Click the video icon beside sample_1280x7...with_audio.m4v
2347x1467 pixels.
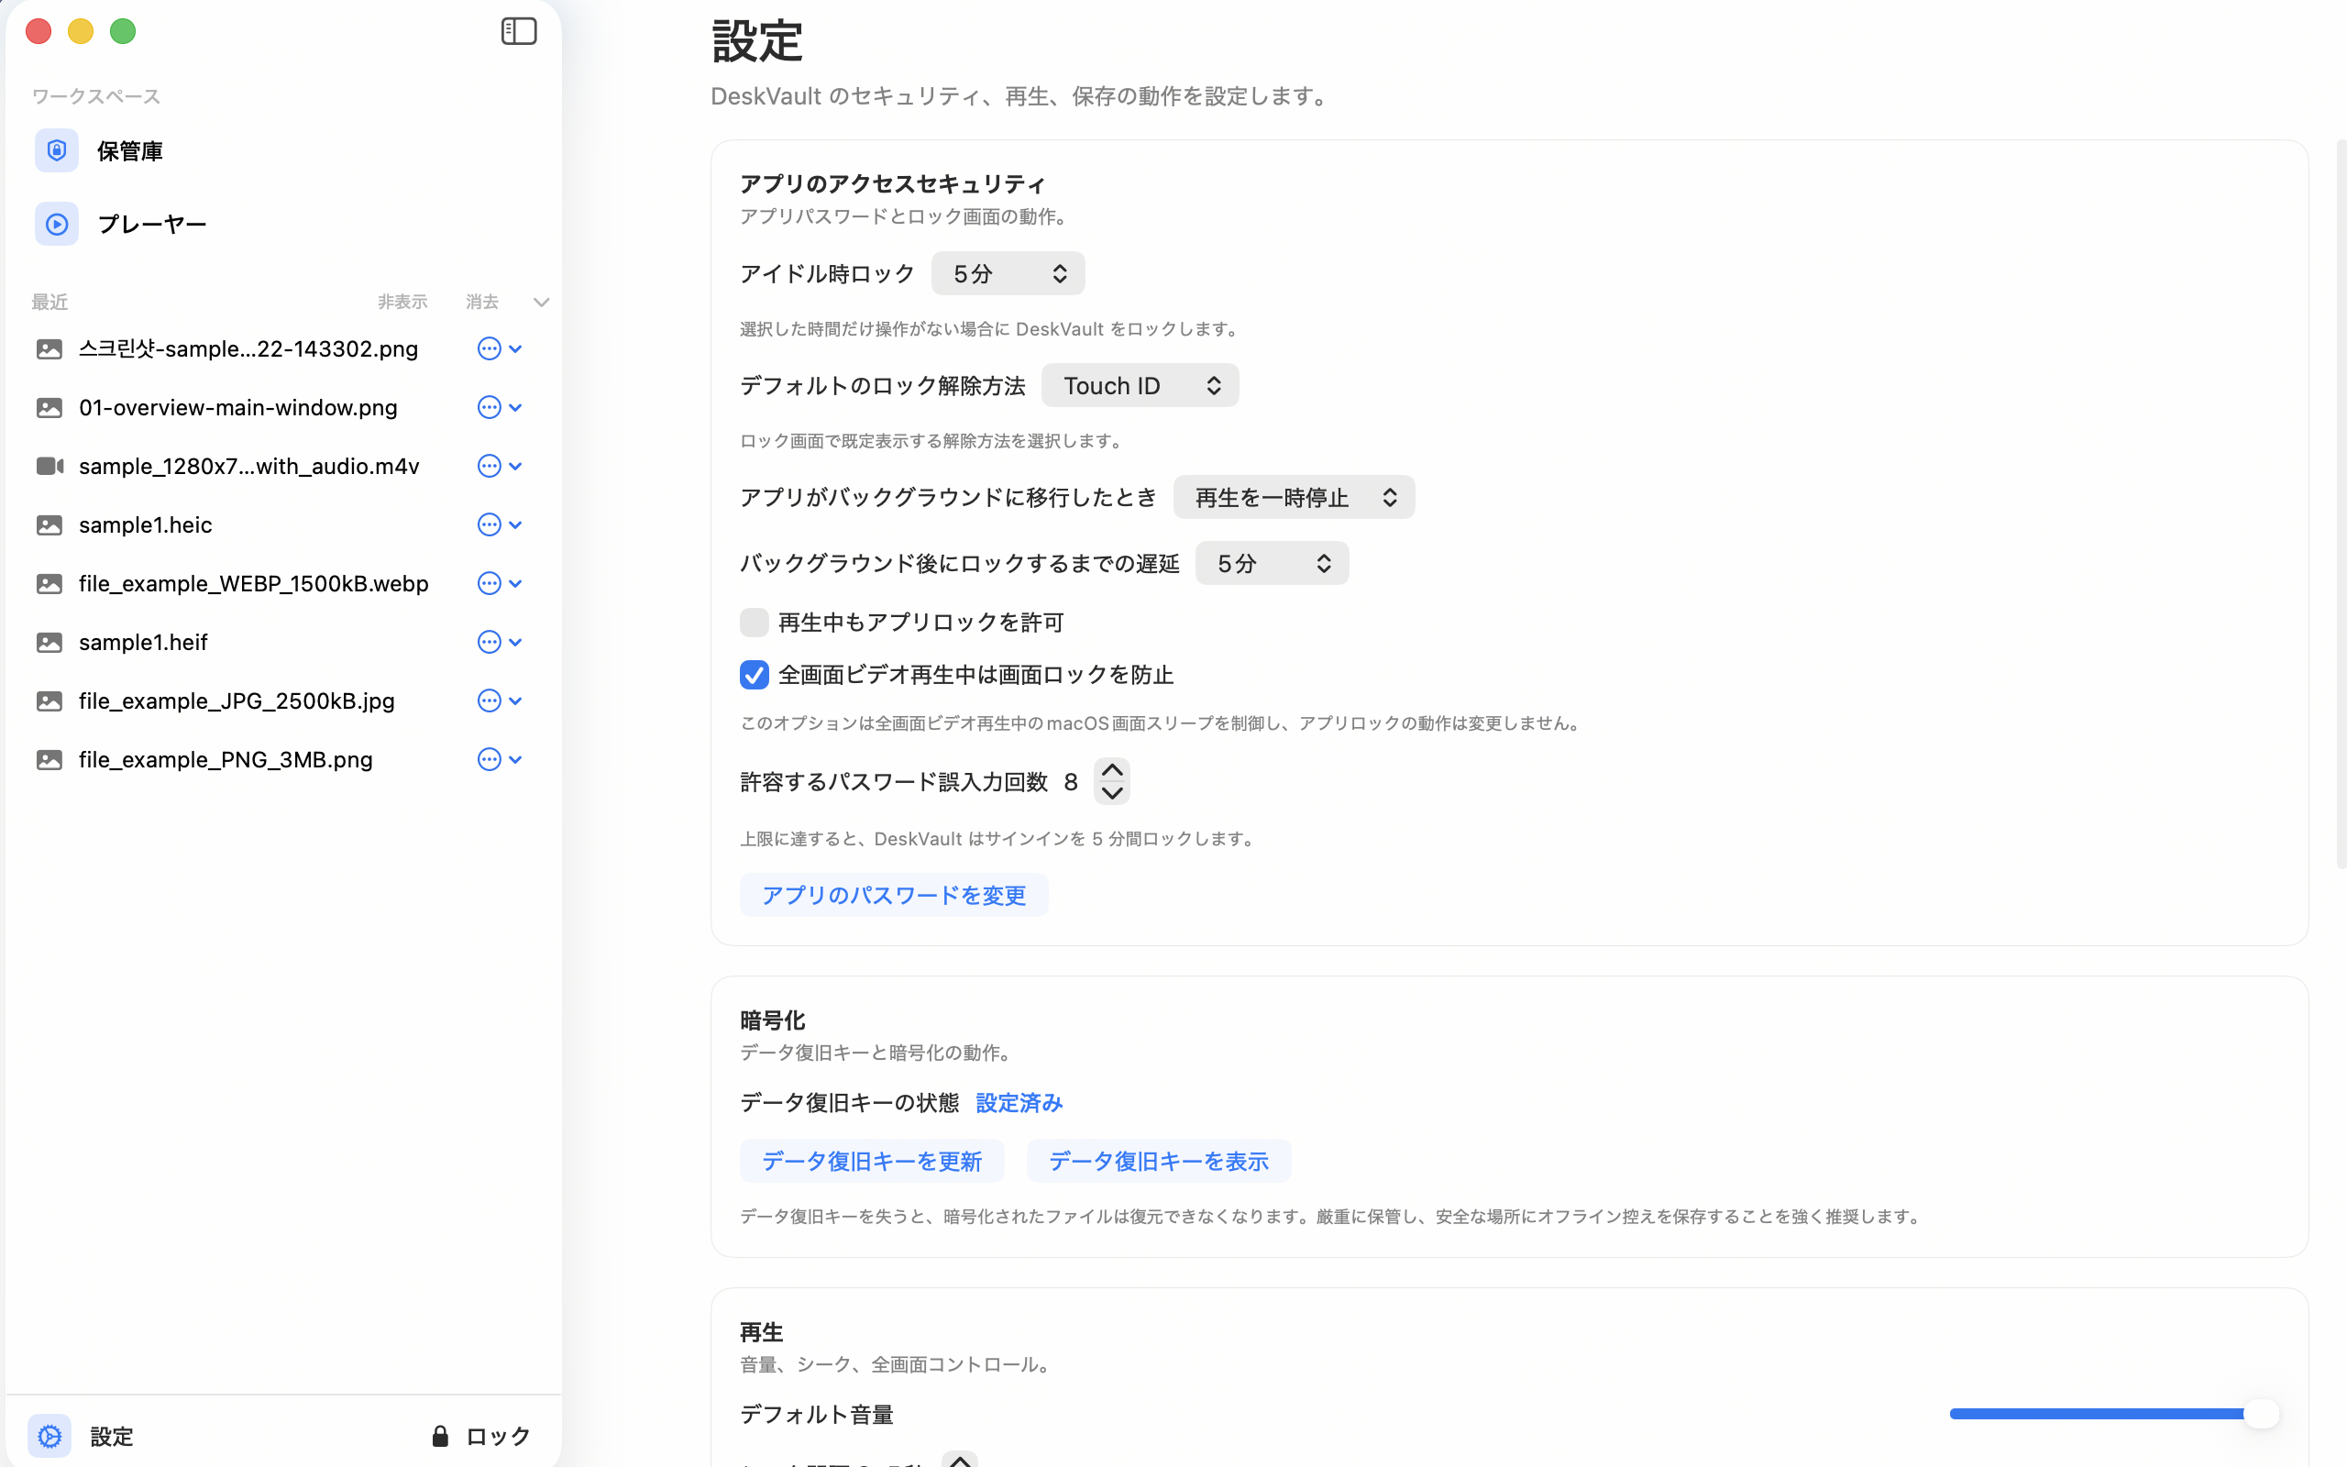coord(50,466)
